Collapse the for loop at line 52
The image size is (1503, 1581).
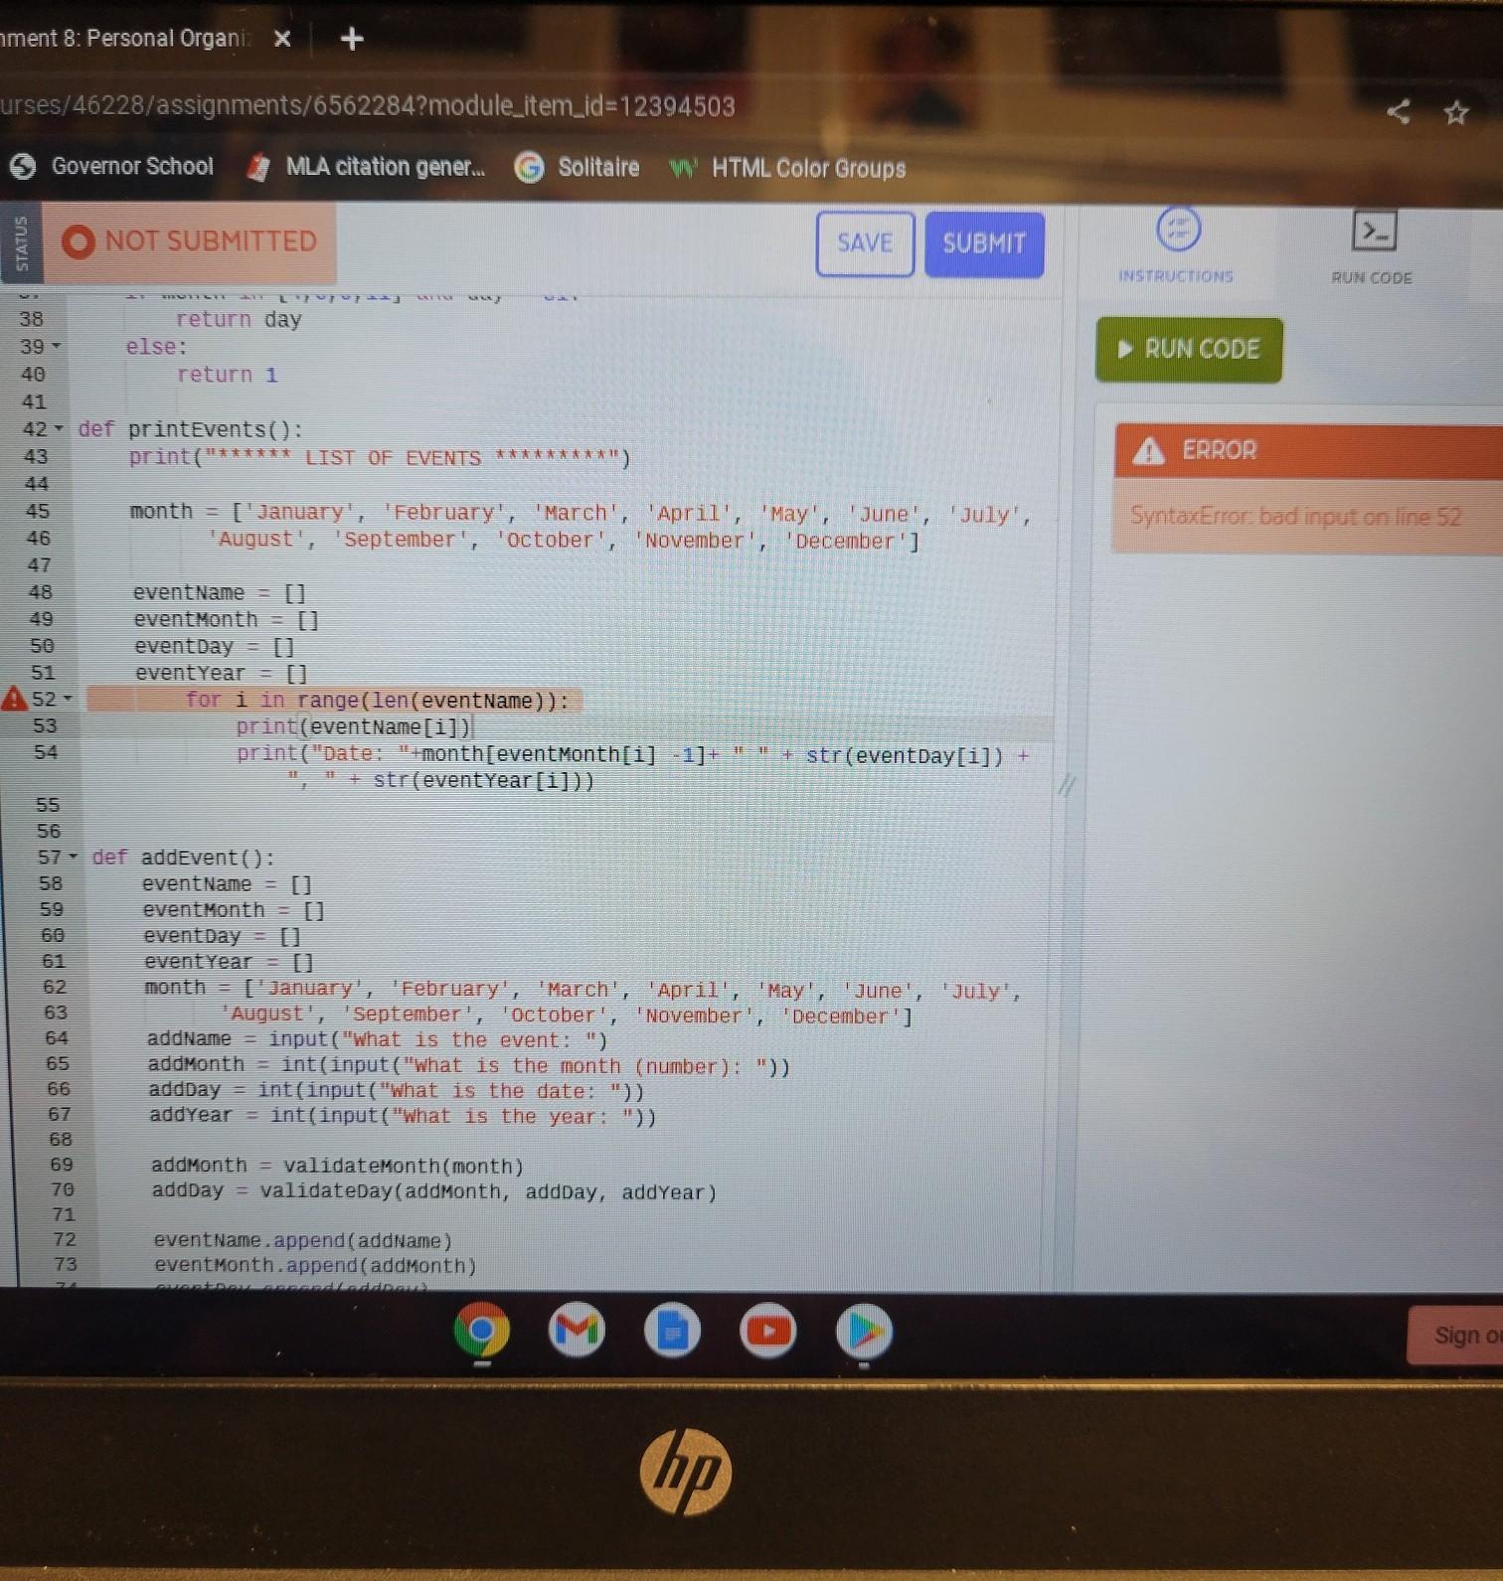click(x=68, y=700)
